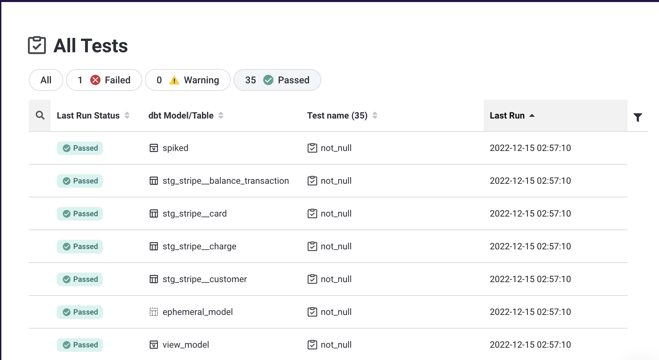Open stg_stripe__balance_transaction model link
Image resolution: width=659 pixels, height=360 pixels.
pos(226,181)
